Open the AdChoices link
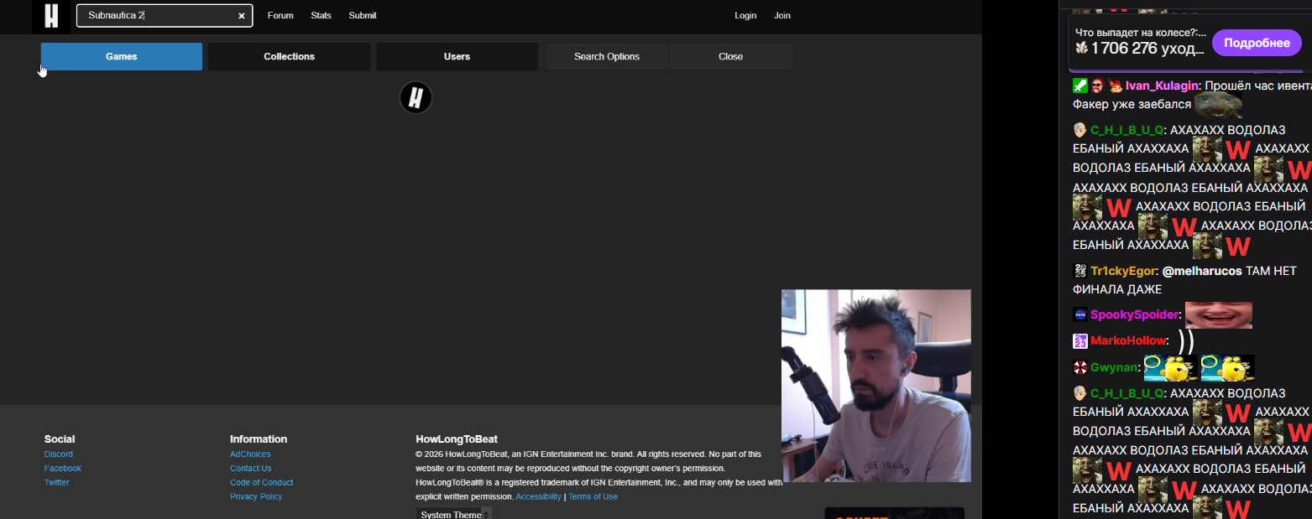 tap(250, 454)
